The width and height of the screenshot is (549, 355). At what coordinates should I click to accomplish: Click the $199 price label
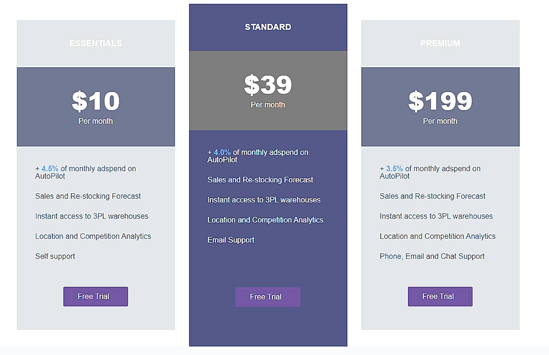tap(440, 101)
